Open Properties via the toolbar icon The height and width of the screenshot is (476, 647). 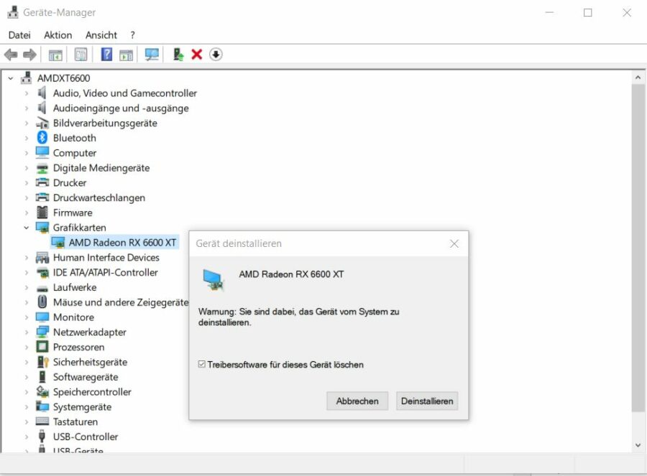[80, 54]
